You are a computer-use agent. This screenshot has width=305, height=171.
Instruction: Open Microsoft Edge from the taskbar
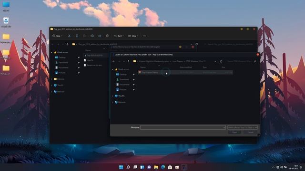(163, 167)
